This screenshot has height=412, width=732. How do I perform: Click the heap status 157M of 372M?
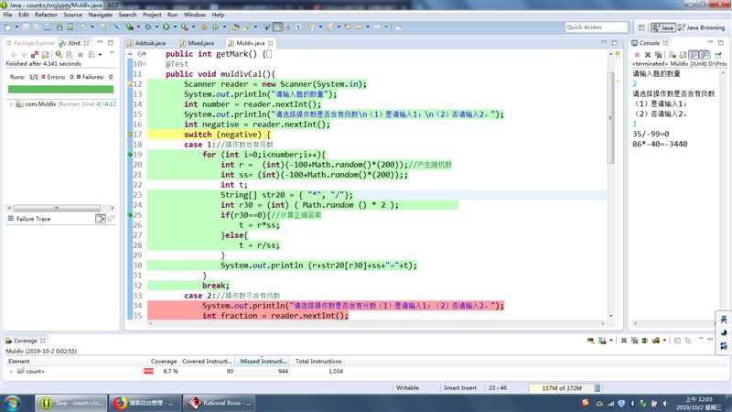pos(561,387)
